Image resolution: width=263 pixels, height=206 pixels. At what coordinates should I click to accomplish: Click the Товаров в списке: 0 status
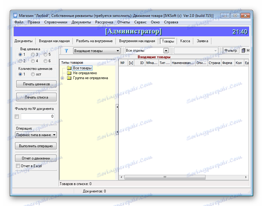[76, 184]
